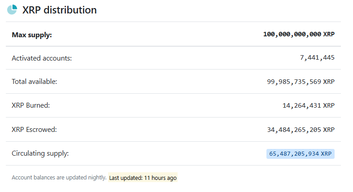The width and height of the screenshot is (353, 192).
Task: Click the 'XRP' unit in the escrowed row
Action: (329, 130)
